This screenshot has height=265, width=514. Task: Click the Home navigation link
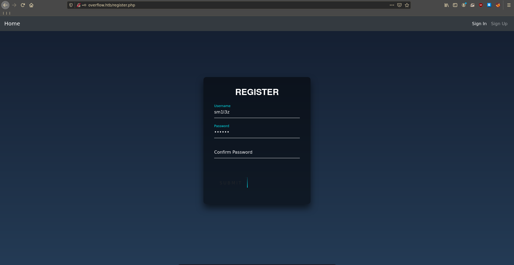tap(12, 24)
